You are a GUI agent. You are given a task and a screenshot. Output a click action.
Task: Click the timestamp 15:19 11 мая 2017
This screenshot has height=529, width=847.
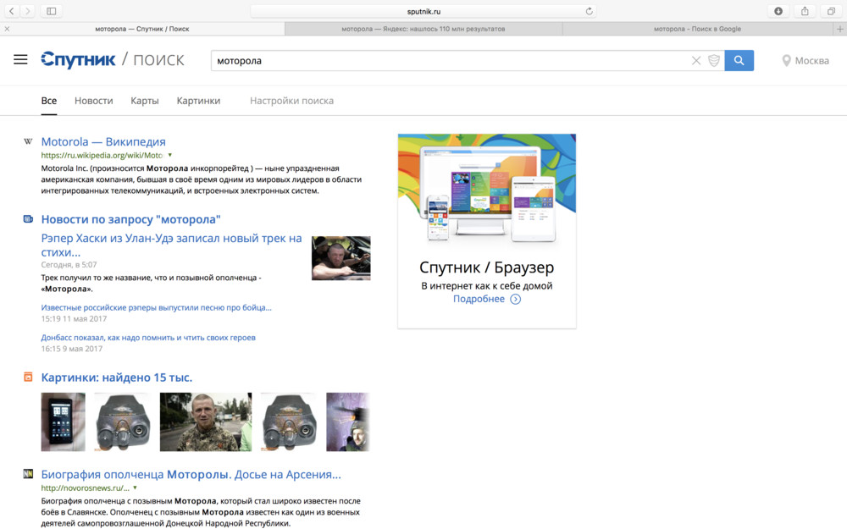pyautogui.click(x=74, y=318)
